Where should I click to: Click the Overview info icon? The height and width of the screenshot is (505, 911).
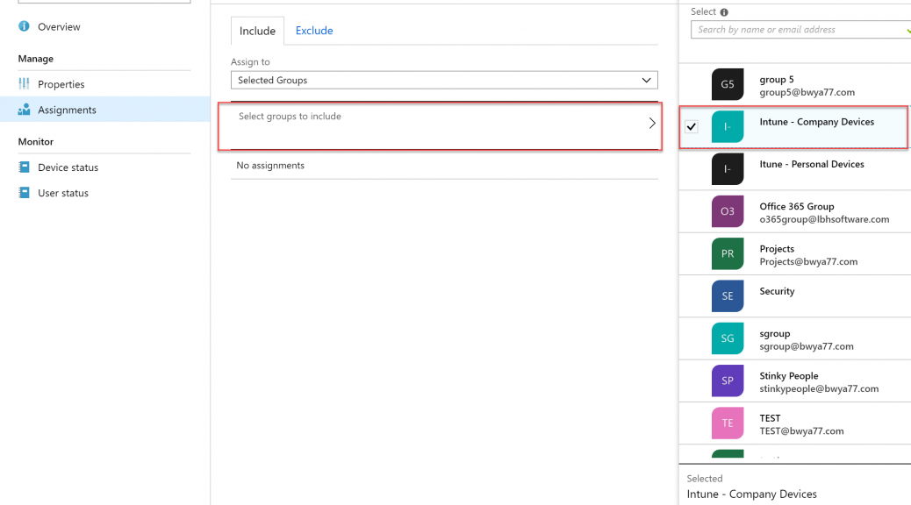tap(24, 26)
